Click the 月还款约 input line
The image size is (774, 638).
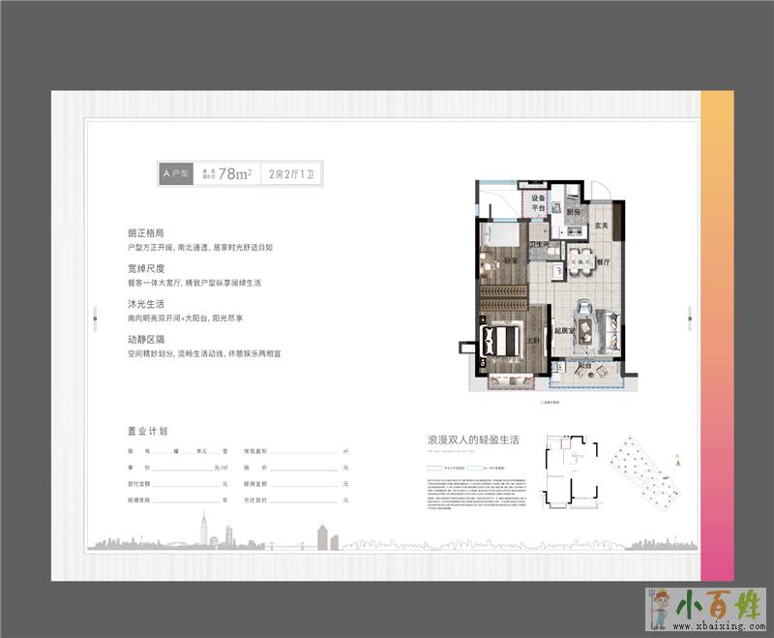(x=309, y=501)
